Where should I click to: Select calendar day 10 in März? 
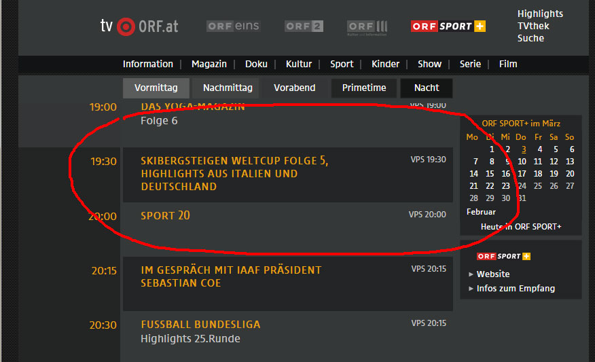click(522, 161)
